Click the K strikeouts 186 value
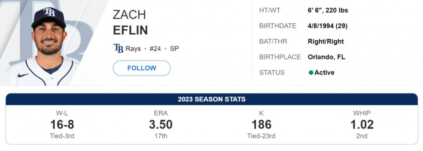This screenshot has height=151, width=423. coord(261,124)
